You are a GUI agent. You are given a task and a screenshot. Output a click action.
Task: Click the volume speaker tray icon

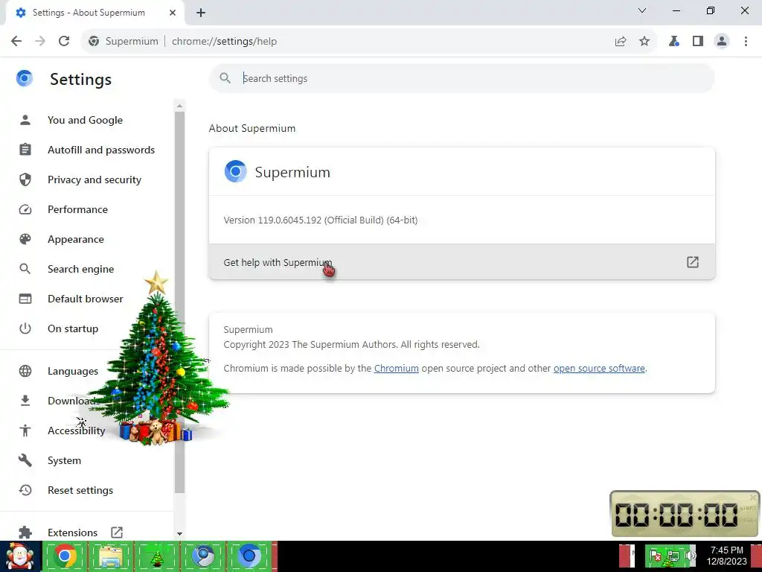tap(691, 556)
